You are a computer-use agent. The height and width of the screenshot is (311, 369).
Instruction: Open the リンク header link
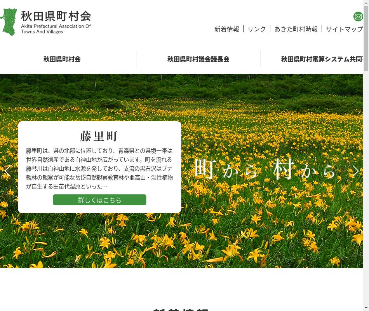click(257, 29)
